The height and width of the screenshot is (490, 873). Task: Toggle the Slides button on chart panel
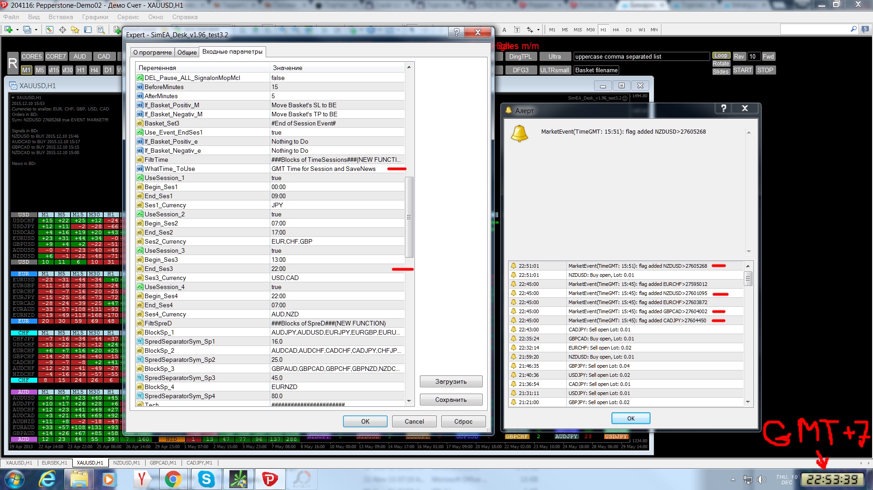721,72
